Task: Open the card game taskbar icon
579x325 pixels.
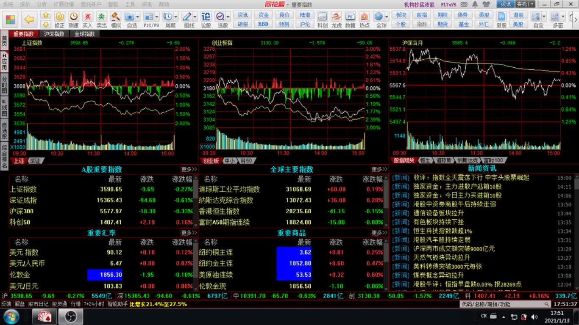Action: coord(44,317)
